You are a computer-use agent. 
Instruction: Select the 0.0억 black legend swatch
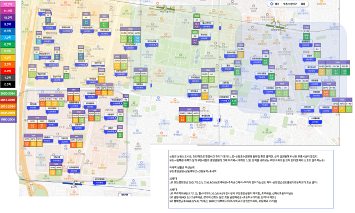click(8, 84)
